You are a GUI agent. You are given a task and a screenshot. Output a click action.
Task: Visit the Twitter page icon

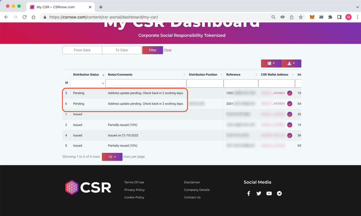(259, 193)
